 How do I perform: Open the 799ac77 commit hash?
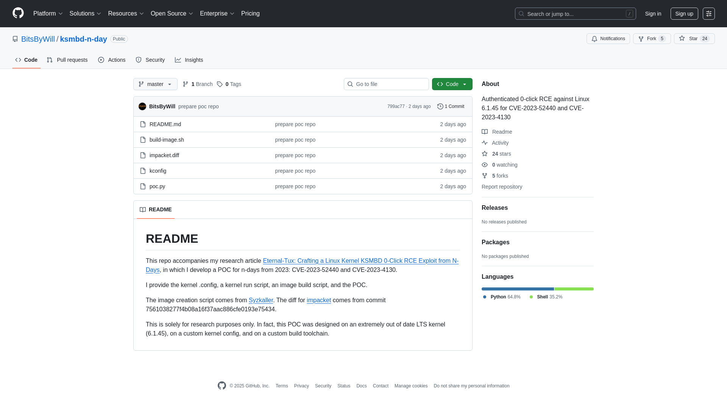coord(396,106)
